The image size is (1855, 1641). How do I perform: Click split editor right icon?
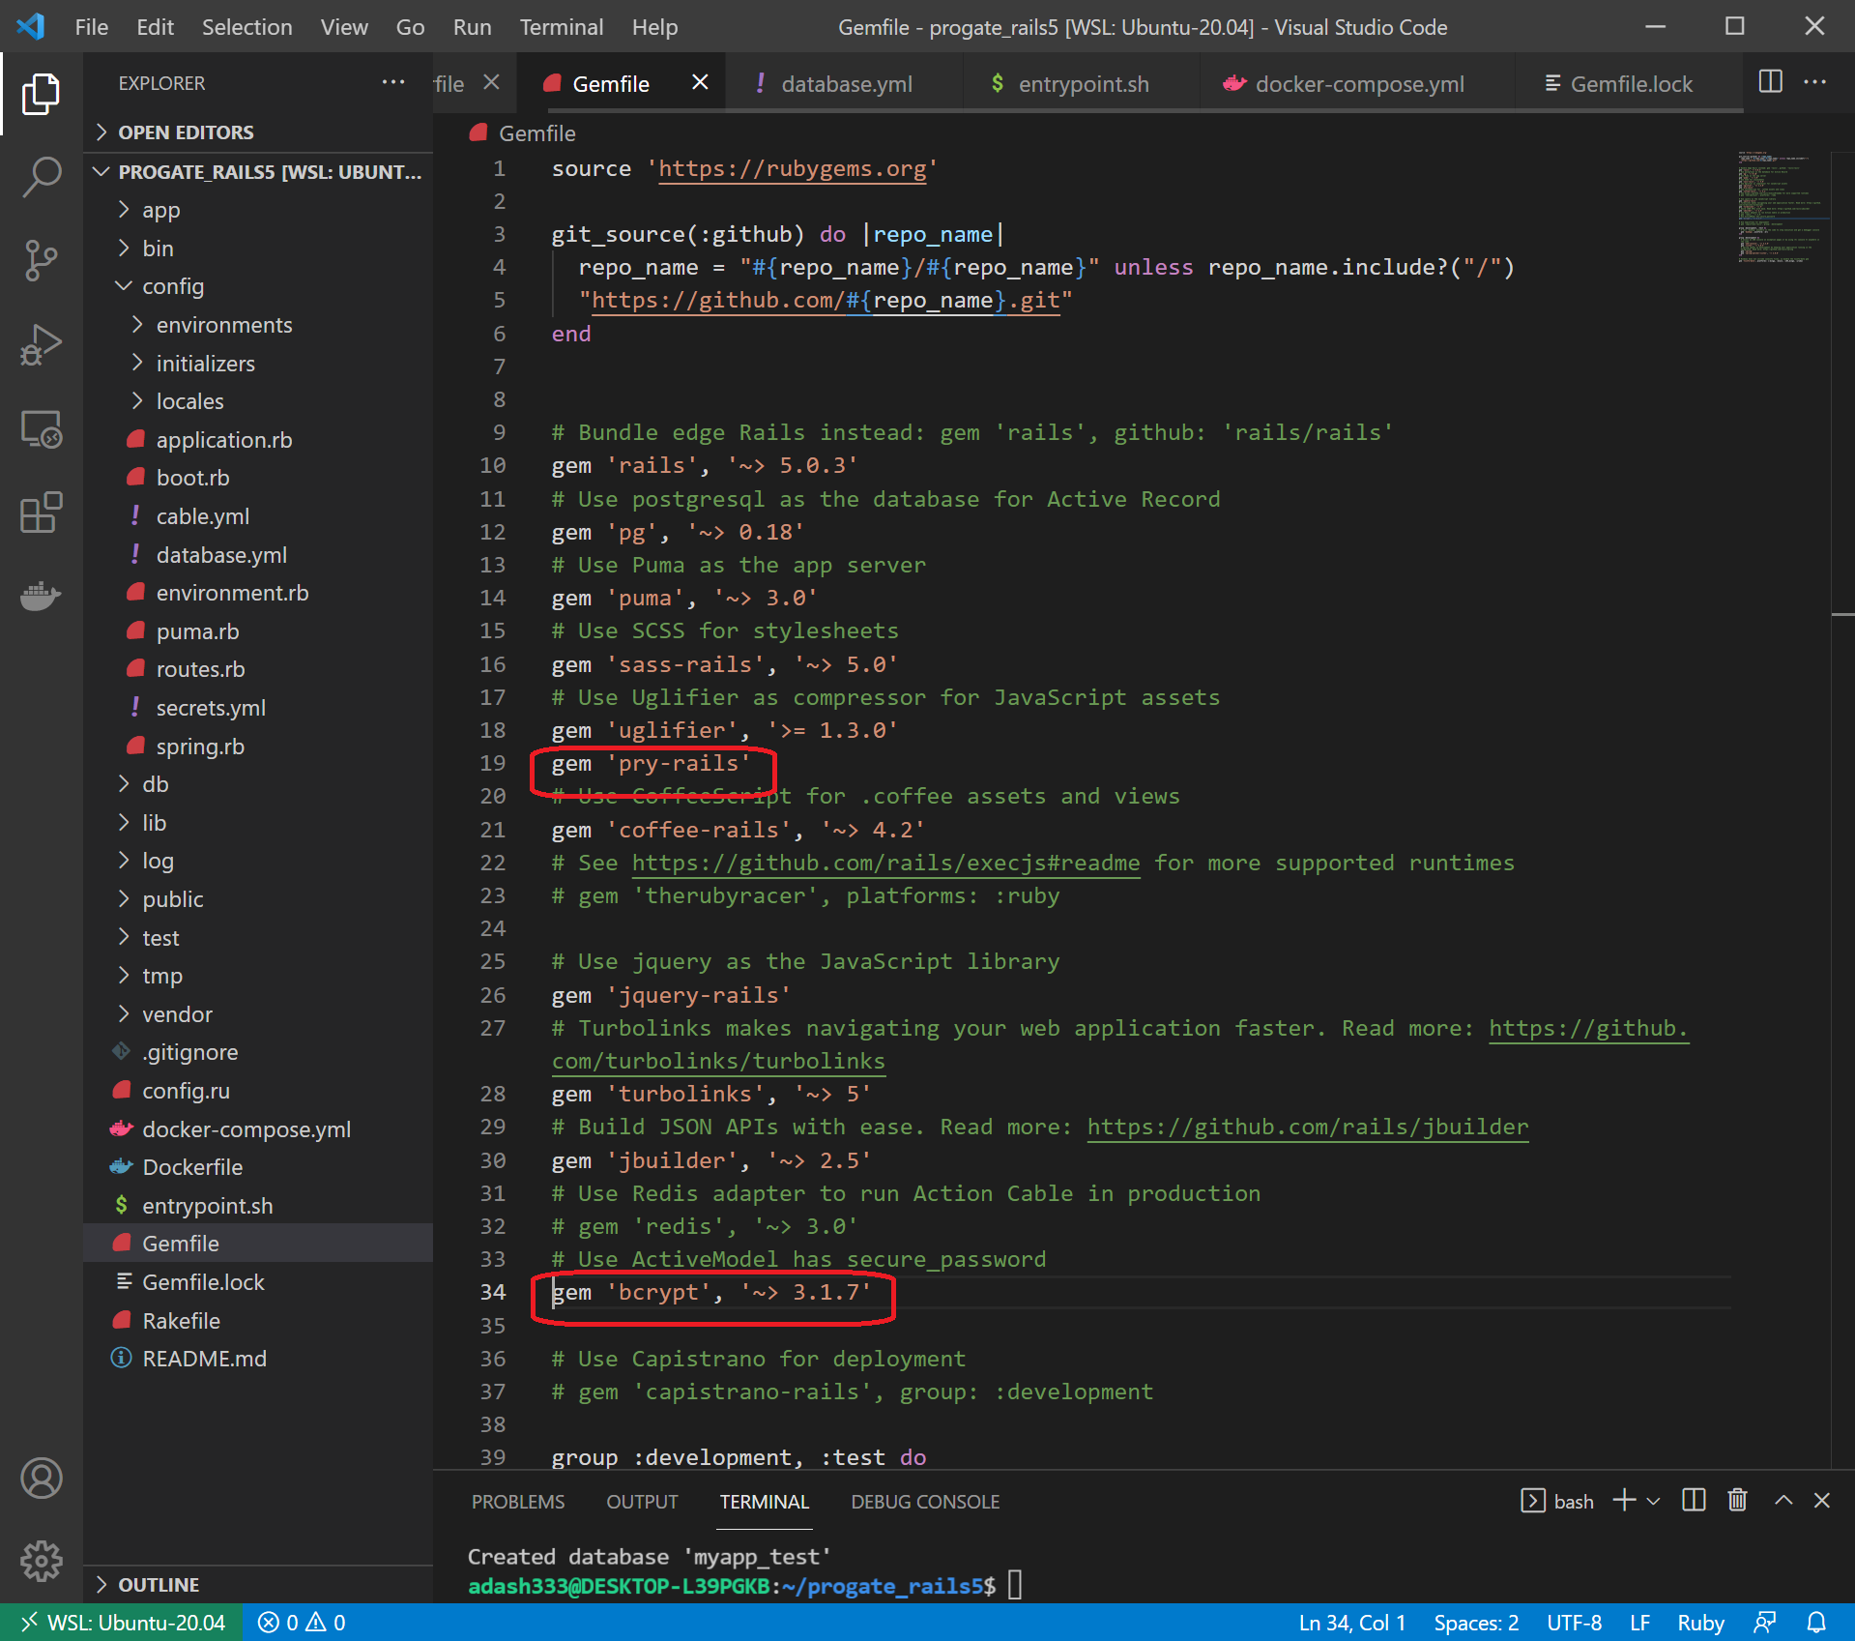[1770, 82]
